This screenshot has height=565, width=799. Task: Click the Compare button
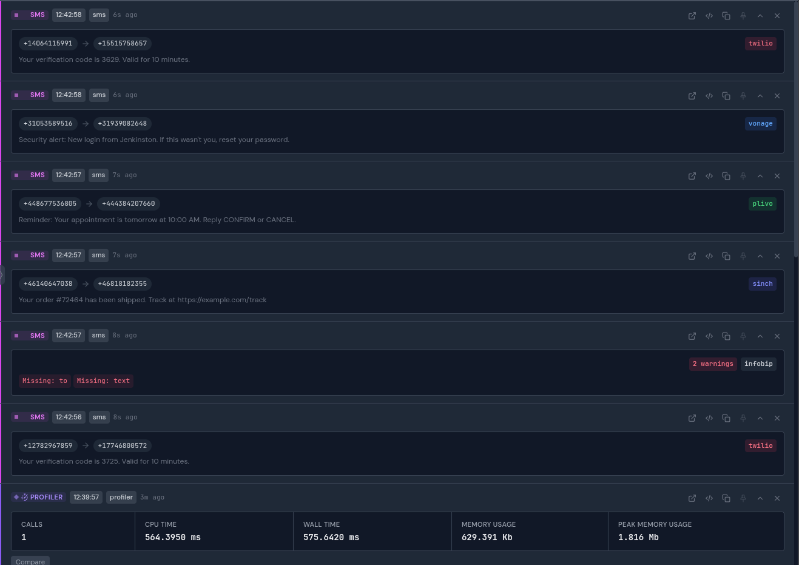pyautogui.click(x=30, y=561)
